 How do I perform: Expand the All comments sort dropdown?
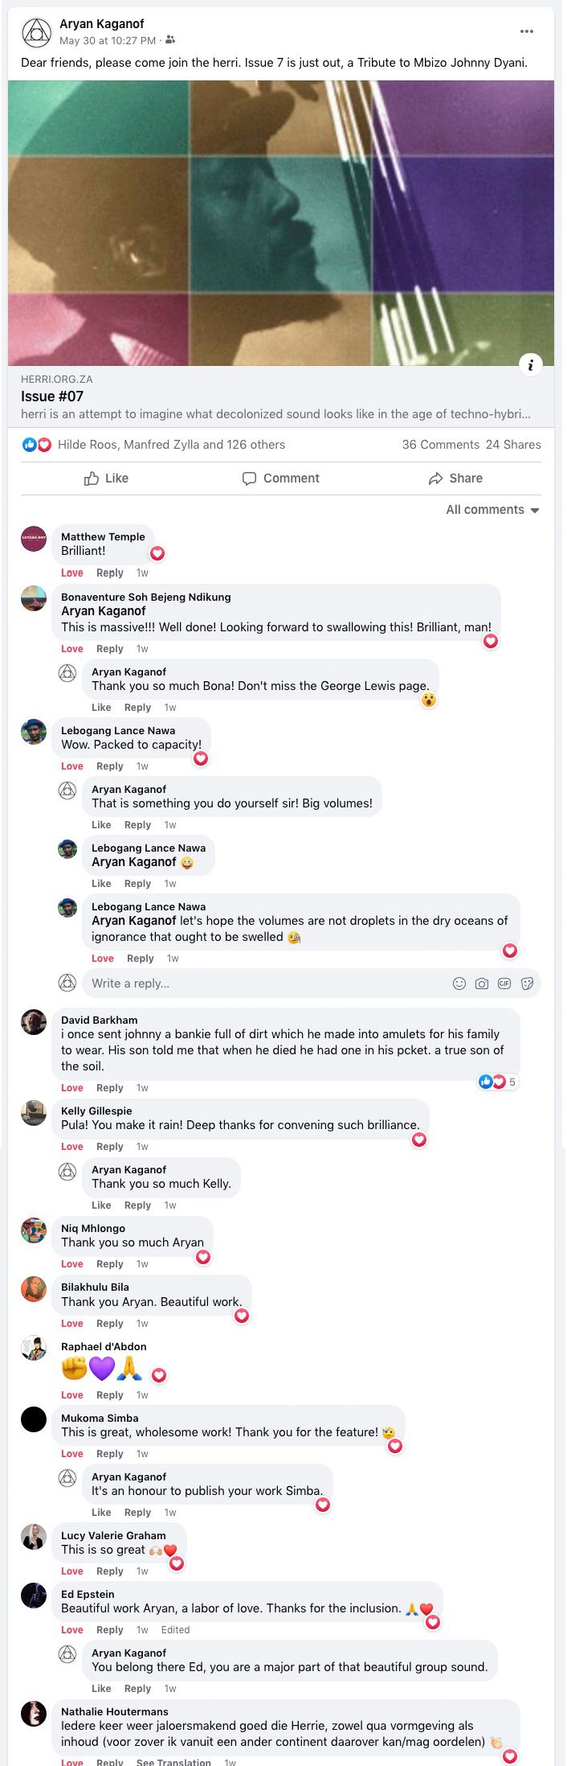pyautogui.click(x=492, y=510)
